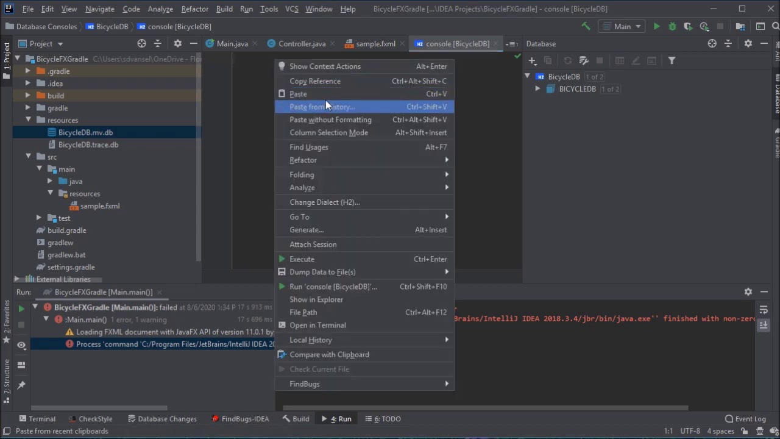This screenshot has height=439, width=780.
Task: Choose Paste from History in context menu
Action: point(364,107)
